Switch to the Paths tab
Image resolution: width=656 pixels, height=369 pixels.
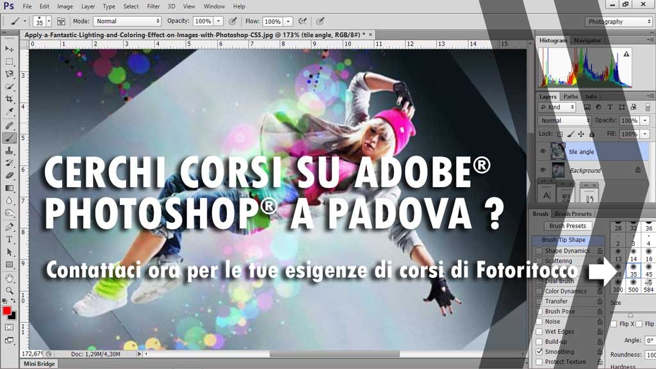570,97
